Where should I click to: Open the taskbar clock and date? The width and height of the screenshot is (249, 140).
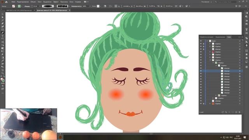(x=238, y=137)
